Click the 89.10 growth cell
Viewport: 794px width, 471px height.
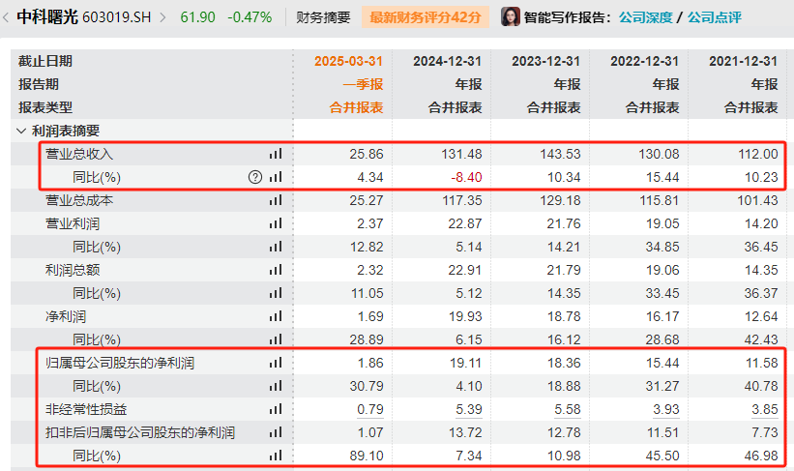(367, 456)
